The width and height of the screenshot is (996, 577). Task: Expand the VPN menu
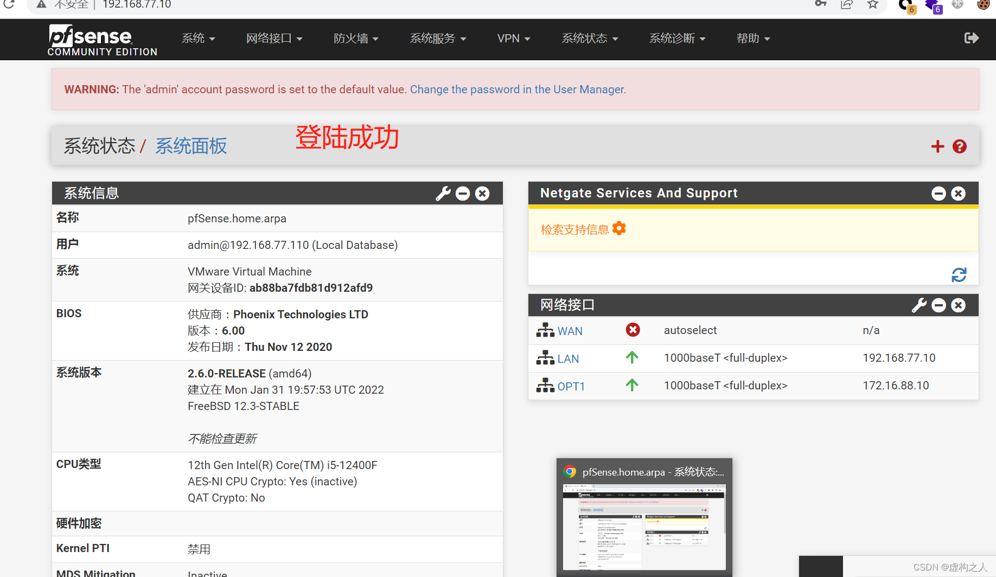[x=514, y=39]
